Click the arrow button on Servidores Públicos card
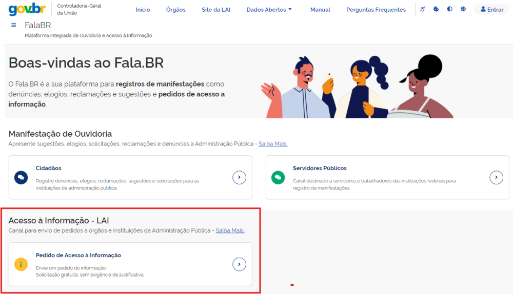Screen dimensions: 513x294 pos(496,177)
